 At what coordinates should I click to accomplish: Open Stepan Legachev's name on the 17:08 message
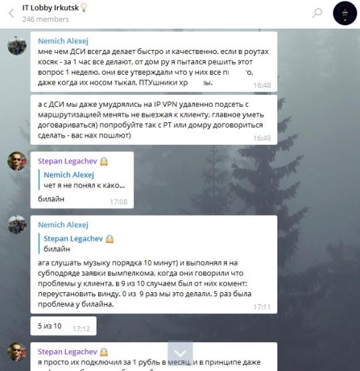click(67, 161)
